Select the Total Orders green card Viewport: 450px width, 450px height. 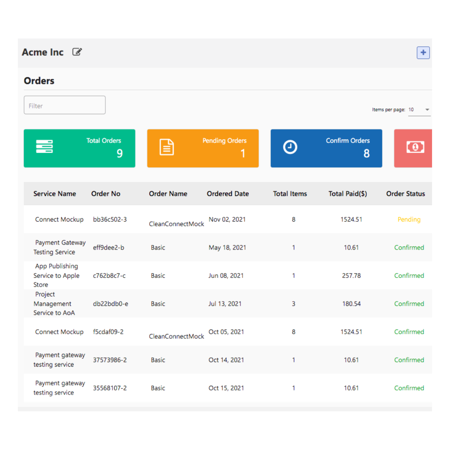tap(80, 148)
